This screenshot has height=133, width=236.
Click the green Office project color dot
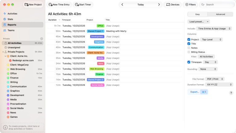8,73
